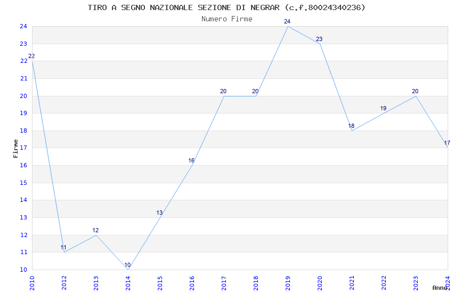Select the 2013 year label on x-axis
This screenshot has width=453, height=293.
coord(96,283)
